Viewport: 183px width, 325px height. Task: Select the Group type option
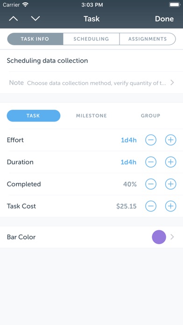click(150, 116)
